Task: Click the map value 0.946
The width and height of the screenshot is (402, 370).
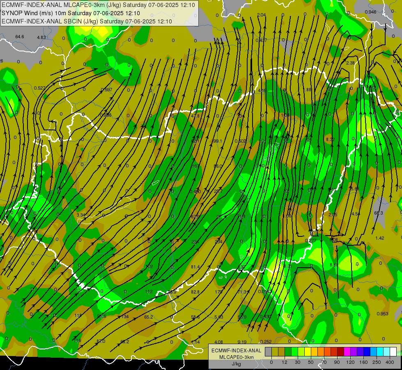Action: click(370, 12)
